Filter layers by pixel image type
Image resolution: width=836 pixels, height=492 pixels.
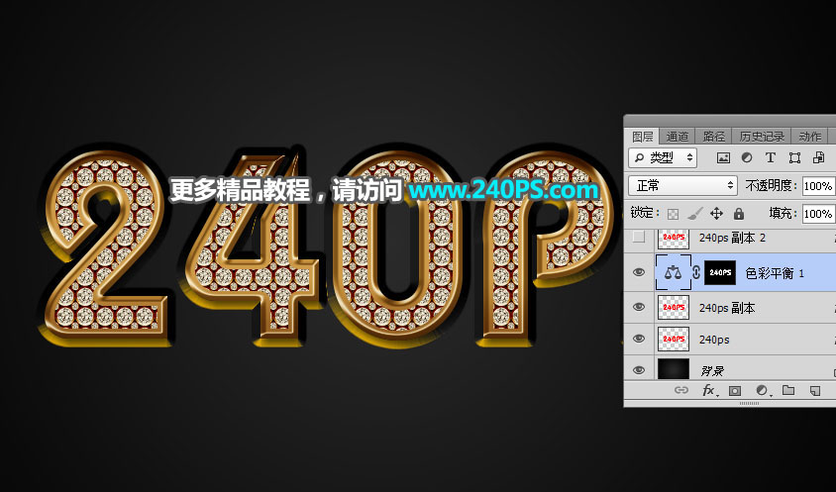point(723,157)
